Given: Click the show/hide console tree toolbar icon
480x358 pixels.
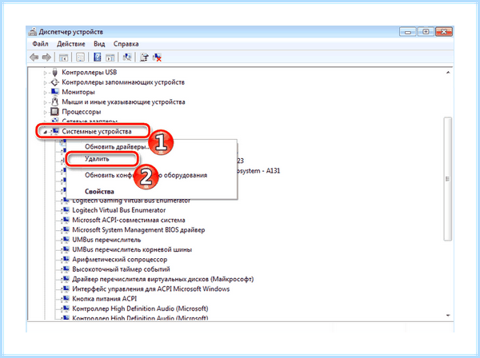Looking at the screenshot, I should coord(63,58).
